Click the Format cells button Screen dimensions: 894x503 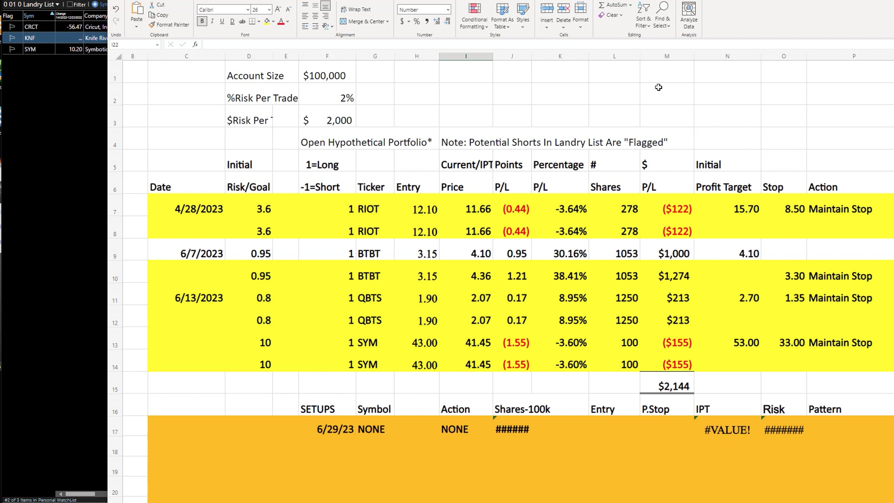pos(581,16)
